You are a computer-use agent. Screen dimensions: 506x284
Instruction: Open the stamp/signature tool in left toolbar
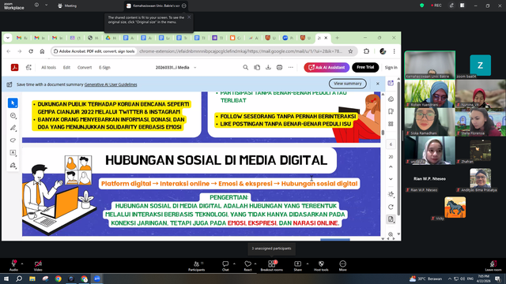tap(13, 165)
